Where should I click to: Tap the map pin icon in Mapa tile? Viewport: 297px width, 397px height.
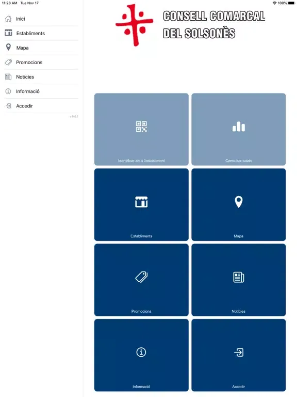point(239,202)
